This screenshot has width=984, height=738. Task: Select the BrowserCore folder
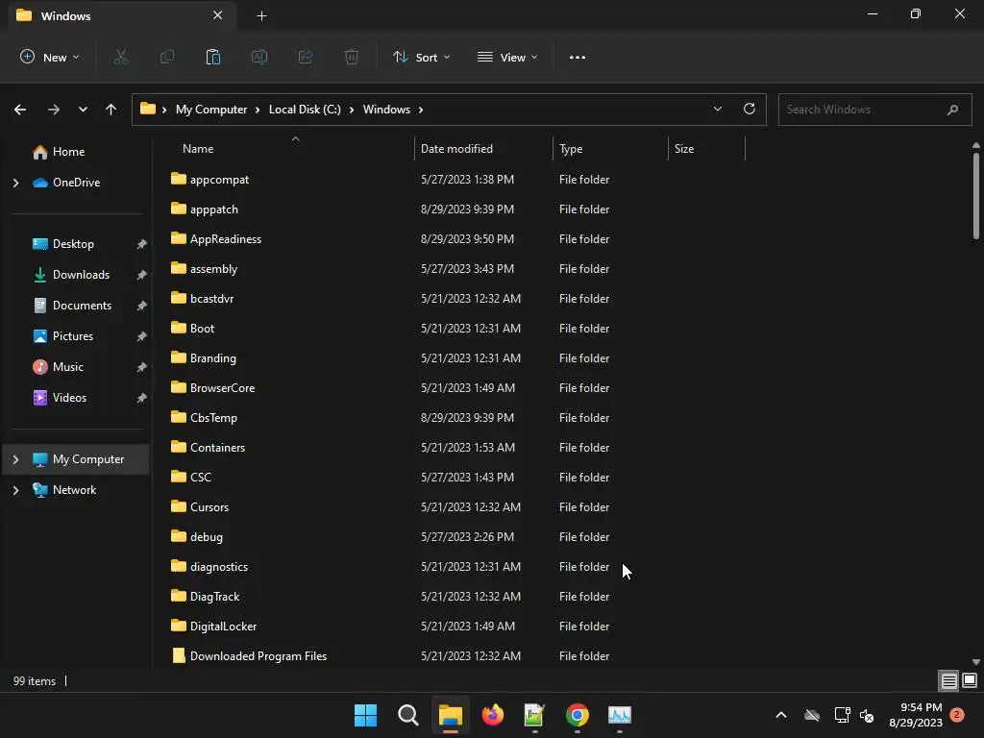coord(222,388)
